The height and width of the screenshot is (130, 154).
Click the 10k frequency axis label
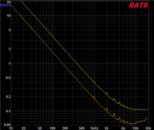(135, 128)
